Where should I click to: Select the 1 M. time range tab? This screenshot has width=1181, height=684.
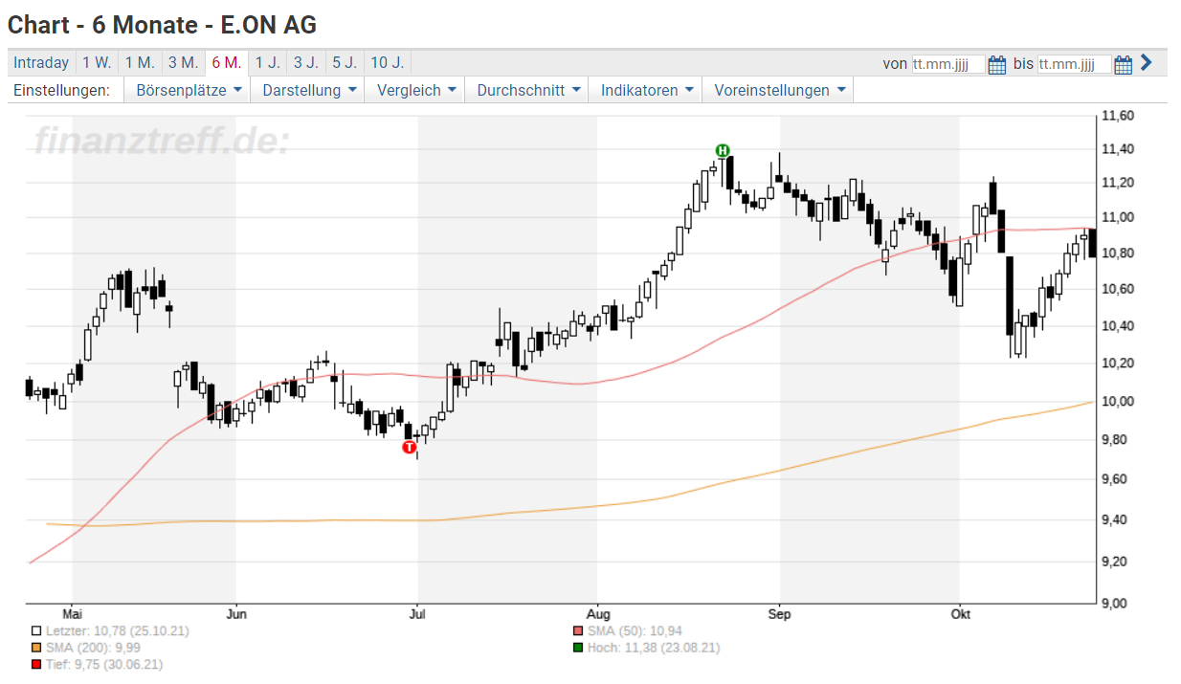[140, 63]
